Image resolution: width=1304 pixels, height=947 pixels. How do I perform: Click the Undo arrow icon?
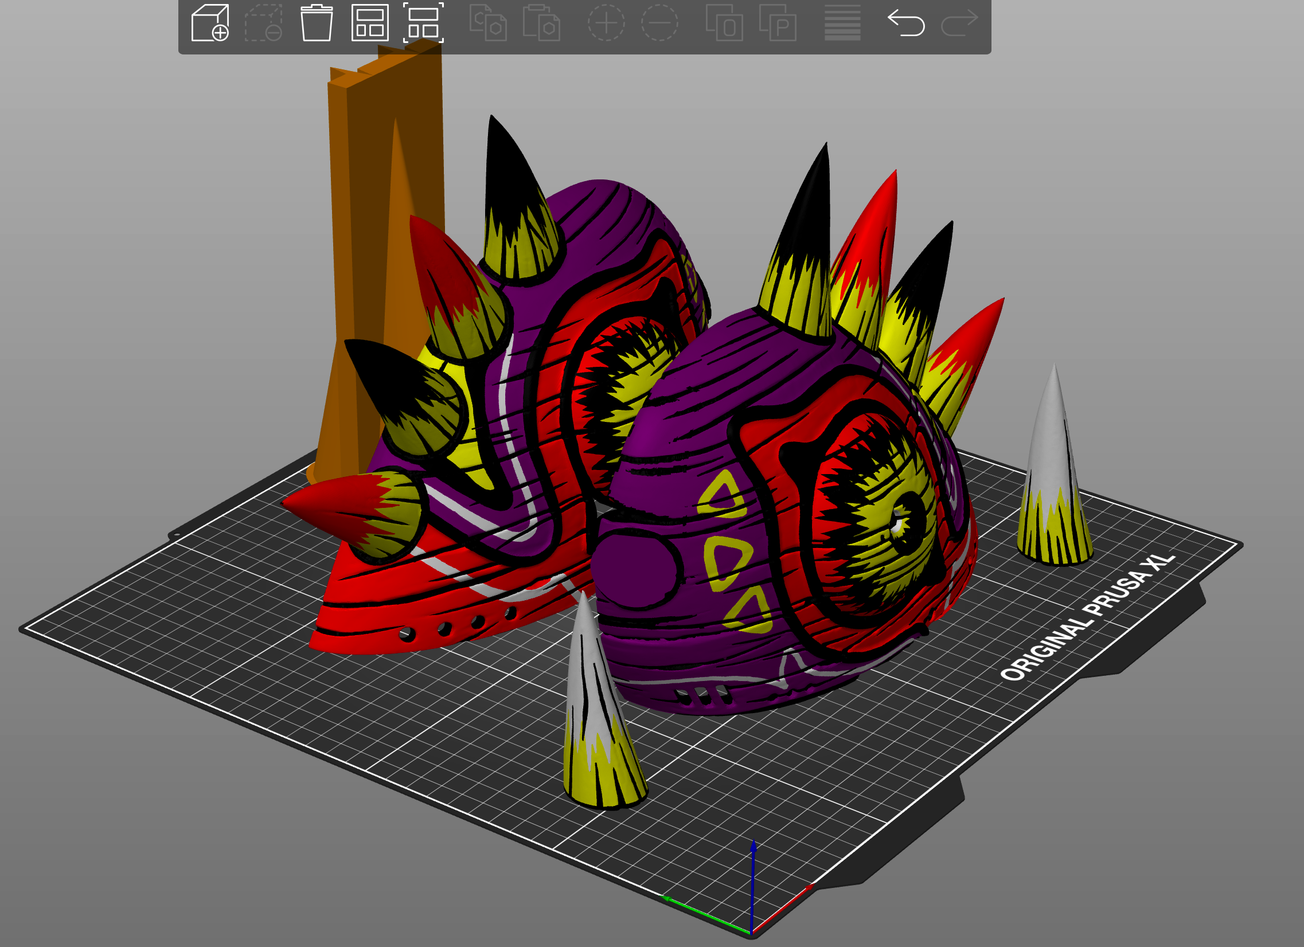click(x=906, y=23)
